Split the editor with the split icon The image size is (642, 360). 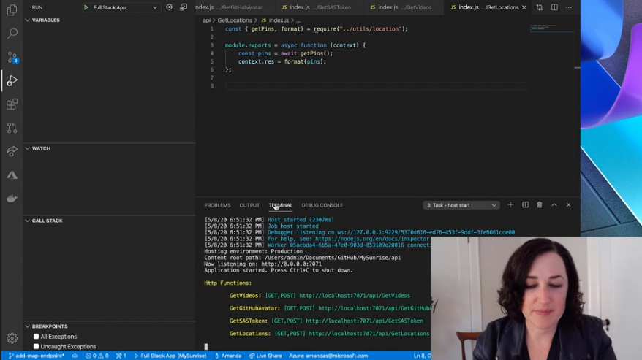554,7
